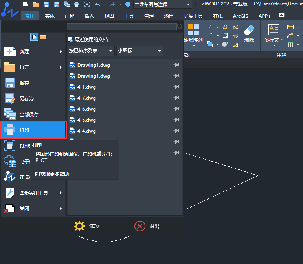Image resolution: width=303 pixels, height=264 pixels.
Task: Click the linear dimension icon in 注释 panel
Action: (x=290, y=27)
